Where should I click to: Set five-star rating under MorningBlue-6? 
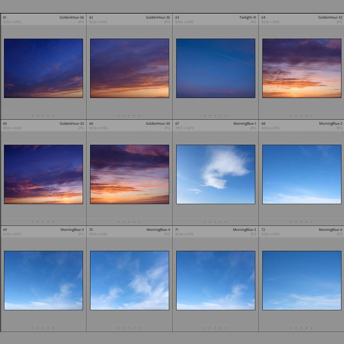[311, 328]
